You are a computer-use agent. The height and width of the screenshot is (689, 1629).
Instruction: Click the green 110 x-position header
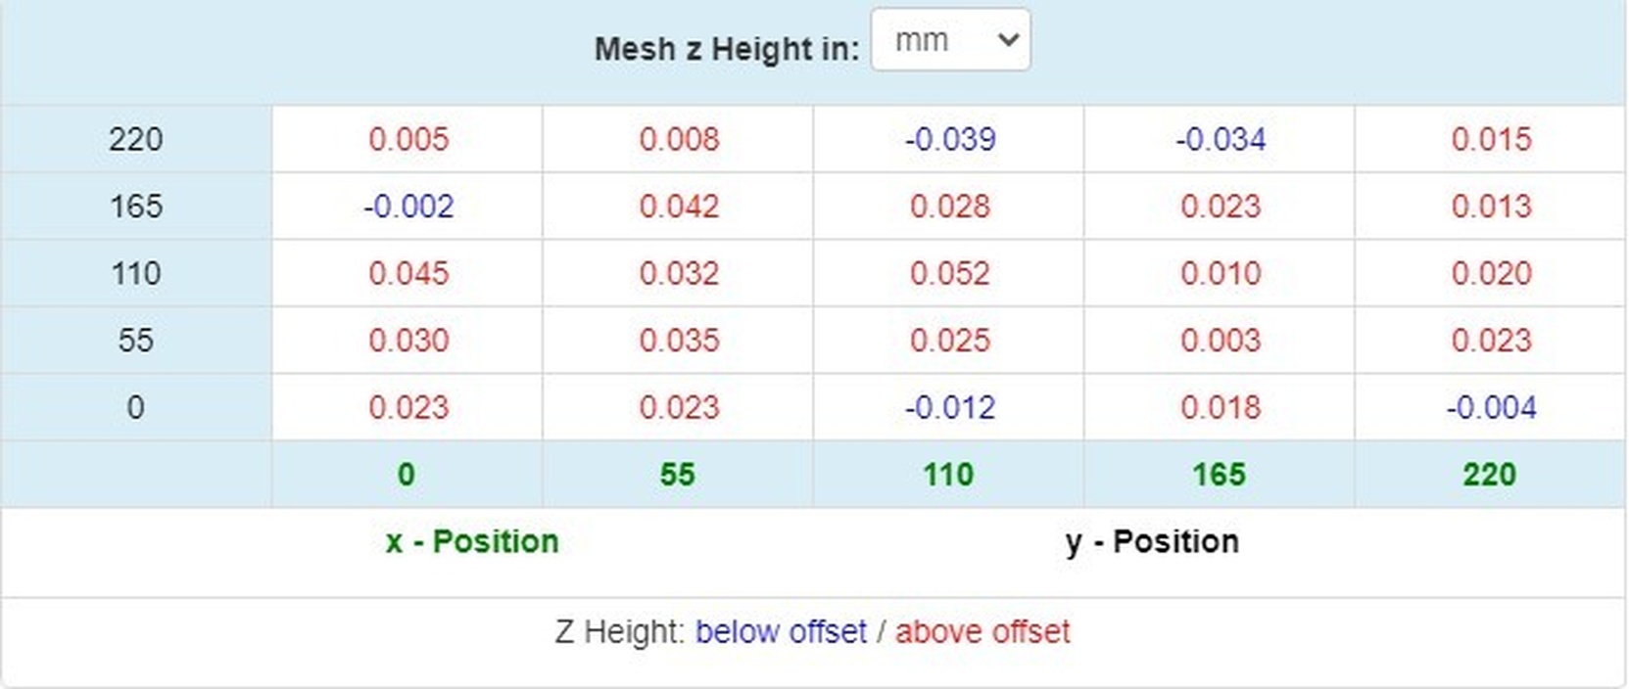947,475
